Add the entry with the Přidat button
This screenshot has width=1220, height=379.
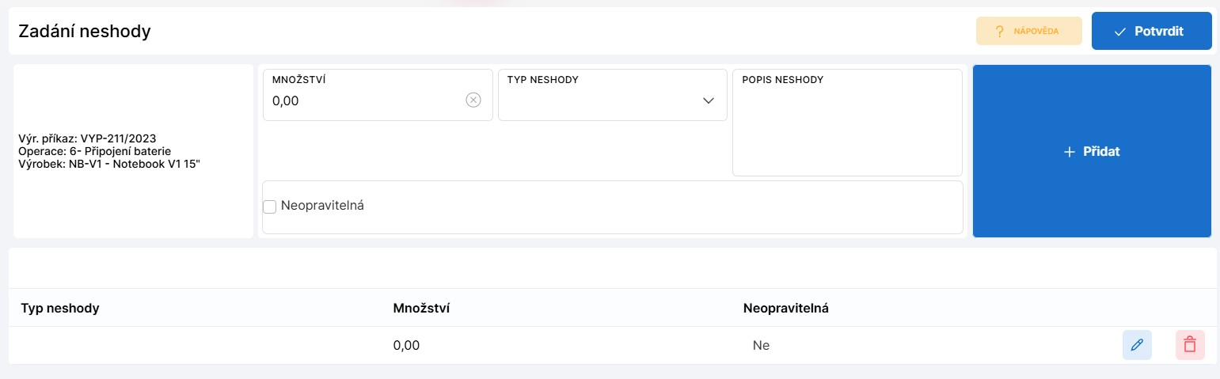click(x=1092, y=151)
